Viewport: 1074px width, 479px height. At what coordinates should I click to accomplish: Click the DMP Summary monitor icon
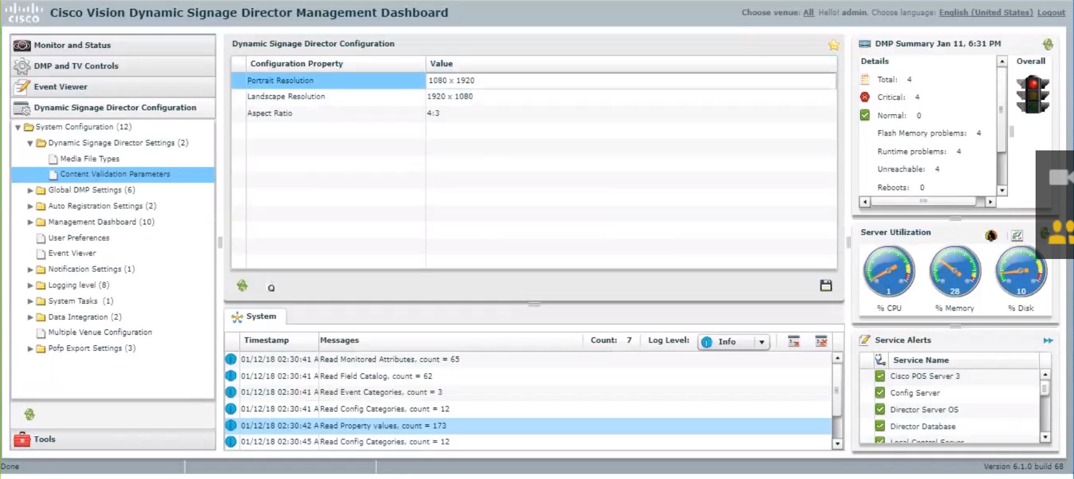click(x=865, y=44)
